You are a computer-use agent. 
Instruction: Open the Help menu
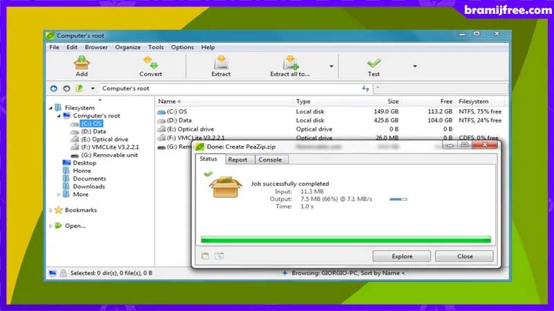208,47
